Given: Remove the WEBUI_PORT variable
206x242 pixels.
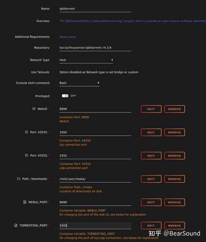Looking at the screenshot, I should pyautogui.click(x=174, y=202).
